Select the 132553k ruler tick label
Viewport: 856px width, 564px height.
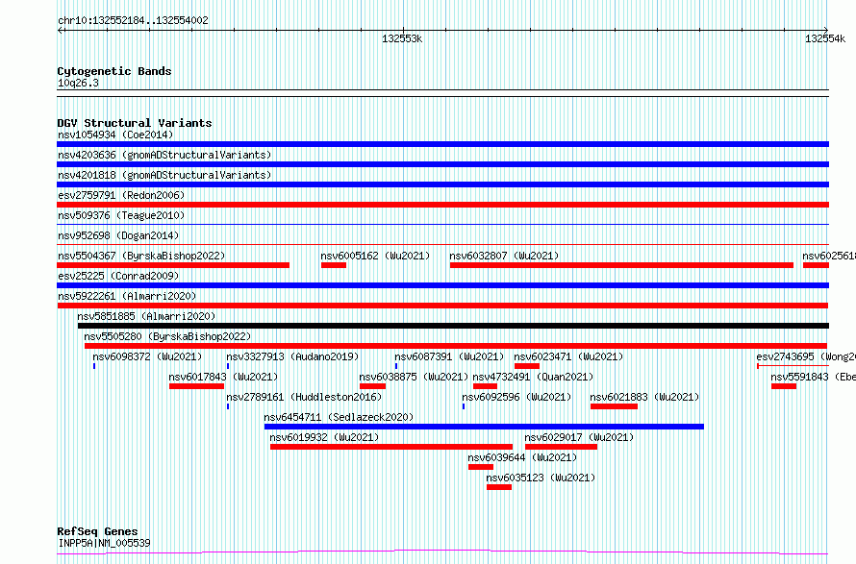tap(402, 38)
